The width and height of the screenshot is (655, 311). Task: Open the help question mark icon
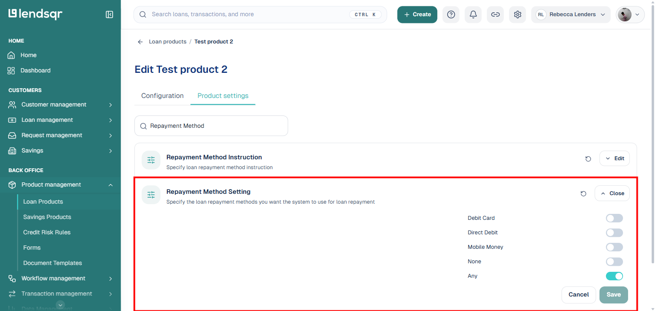point(451,14)
